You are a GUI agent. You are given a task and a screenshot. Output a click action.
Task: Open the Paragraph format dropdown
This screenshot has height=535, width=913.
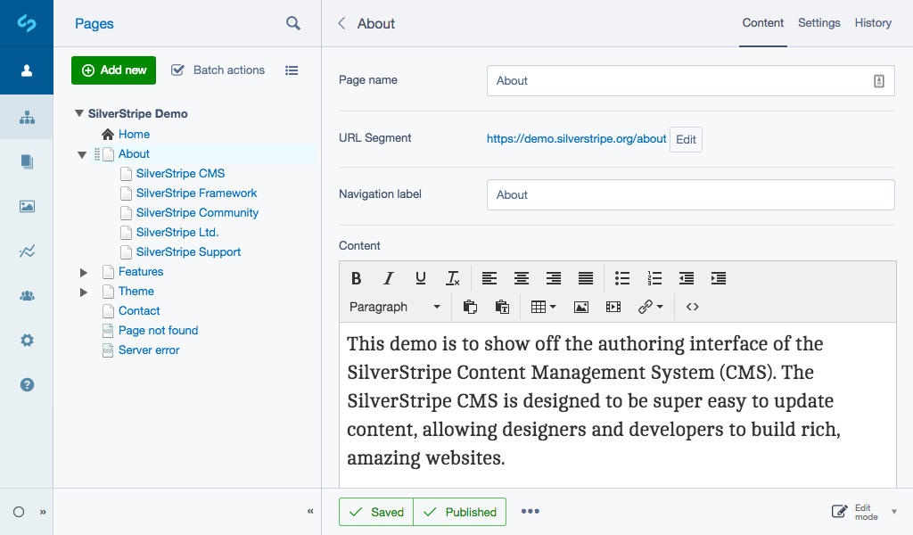394,307
